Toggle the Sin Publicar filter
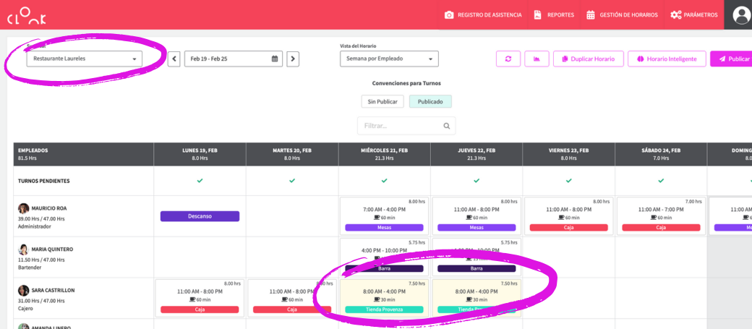Viewport: 752px width, 329px height. pyautogui.click(x=383, y=101)
